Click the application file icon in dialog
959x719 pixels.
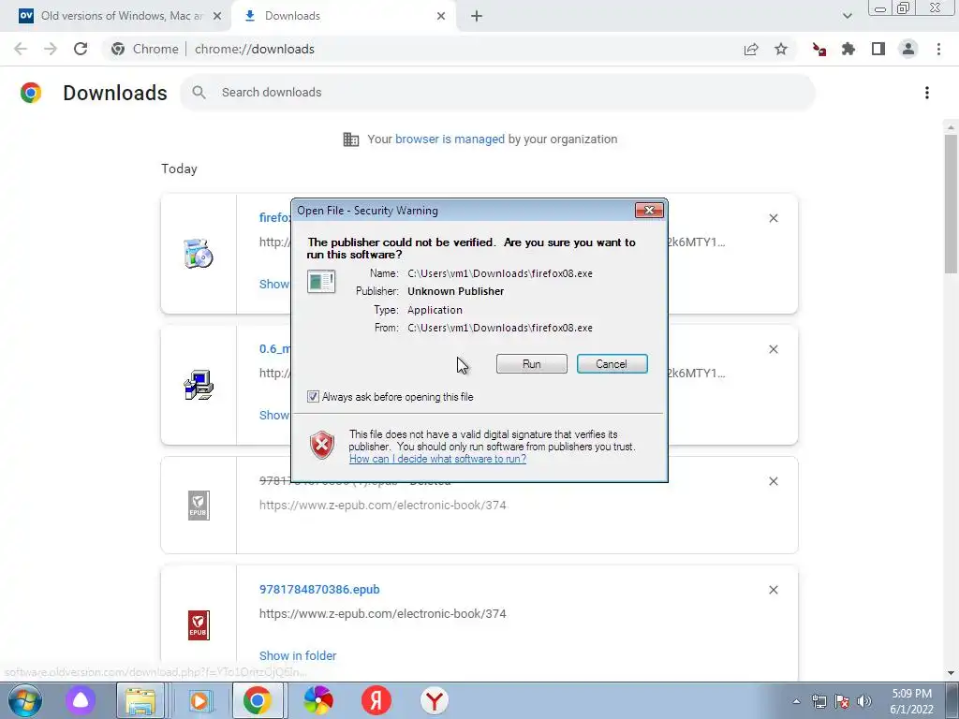pyautogui.click(x=321, y=281)
